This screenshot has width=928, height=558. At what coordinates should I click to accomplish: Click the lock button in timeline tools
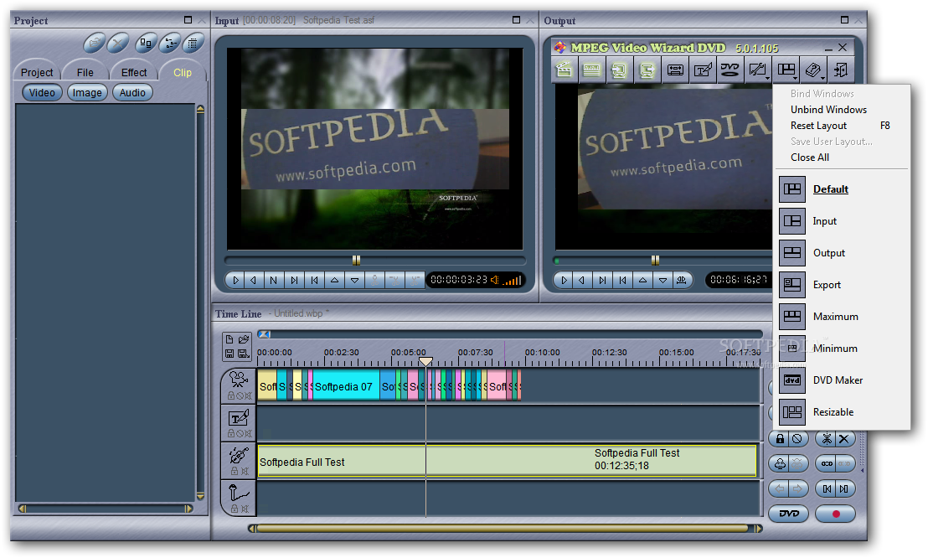(780, 439)
